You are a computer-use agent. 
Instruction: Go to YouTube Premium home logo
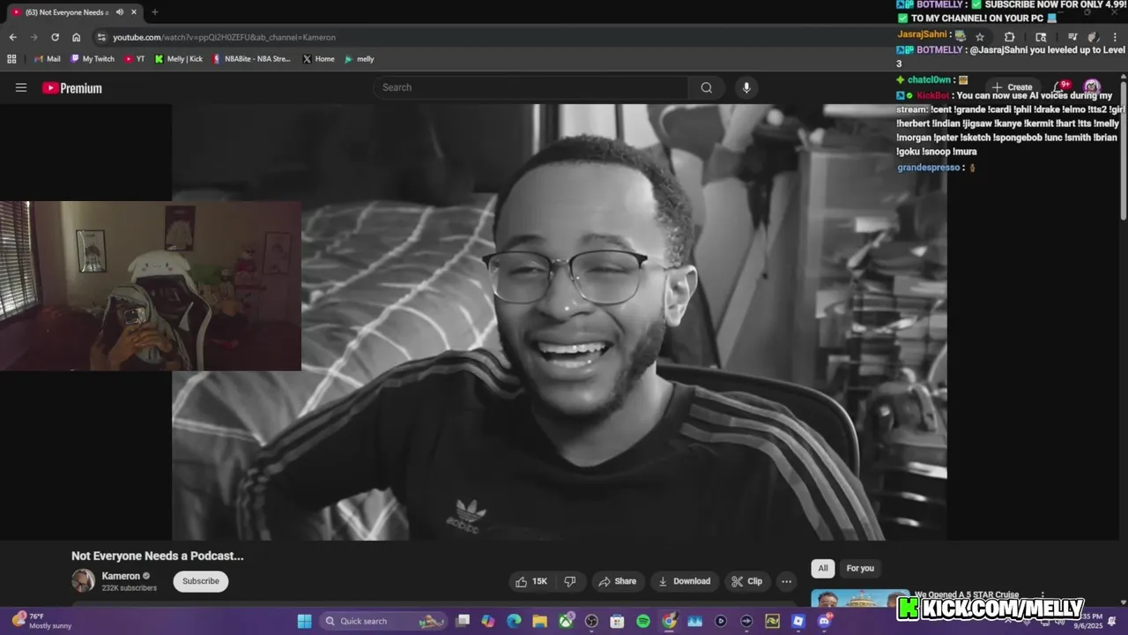[x=72, y=88]
